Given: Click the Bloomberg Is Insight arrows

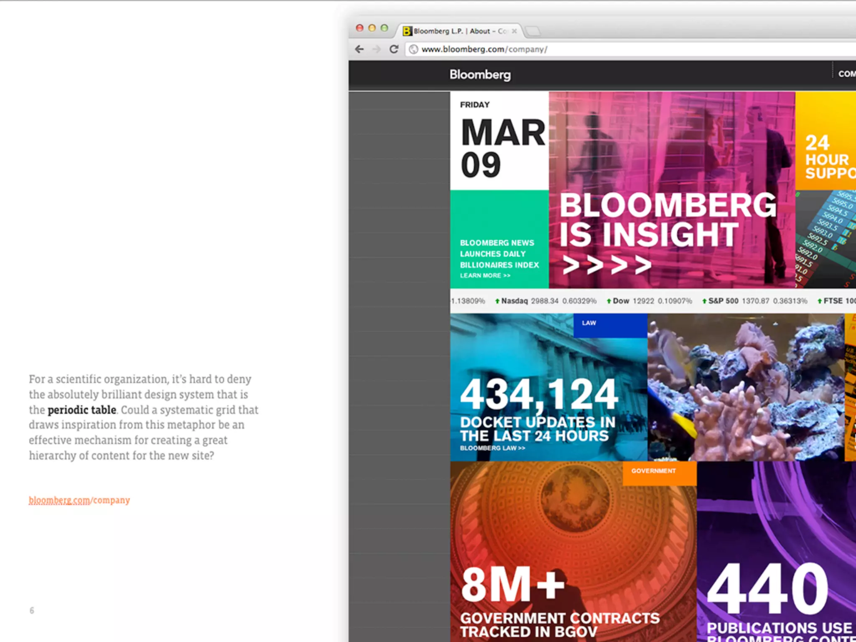Looking at the screenshot, I should 607,265.
